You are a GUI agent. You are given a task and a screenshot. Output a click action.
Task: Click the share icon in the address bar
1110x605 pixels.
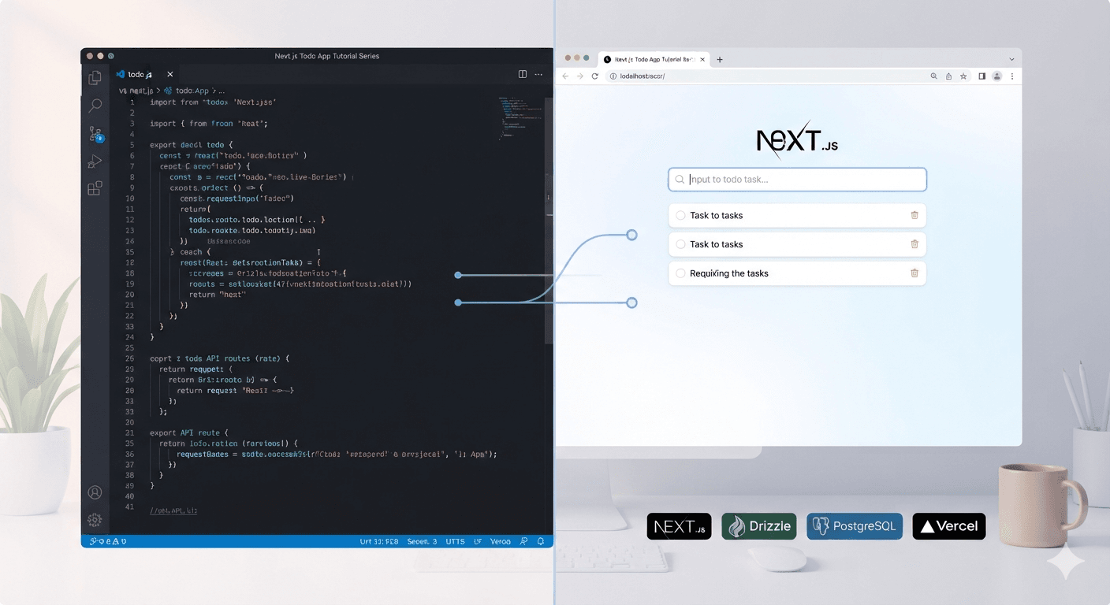click(948, 76)
